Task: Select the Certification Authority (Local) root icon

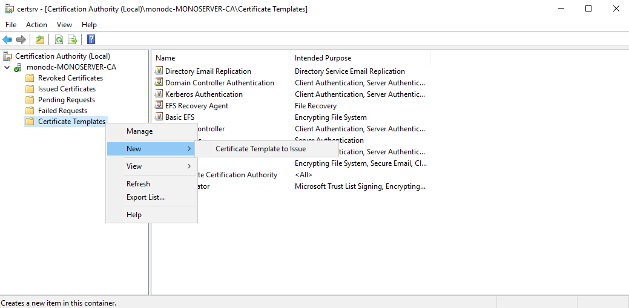Action: coord(8,56)
